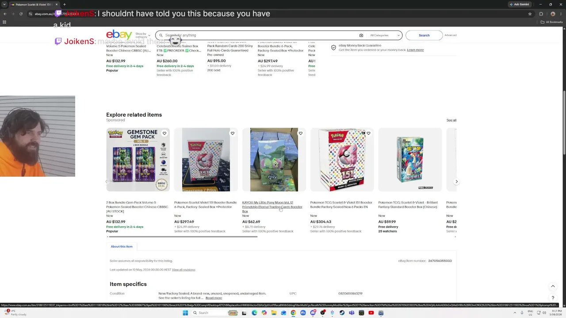Screen dimensions: 566x318
Task: Expand the Shop by category menu
Action: (x=142, y=35)
